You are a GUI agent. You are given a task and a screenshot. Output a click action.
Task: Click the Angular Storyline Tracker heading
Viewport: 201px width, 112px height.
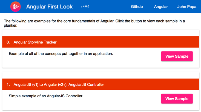pyautogui.click(x=35, y=42)
